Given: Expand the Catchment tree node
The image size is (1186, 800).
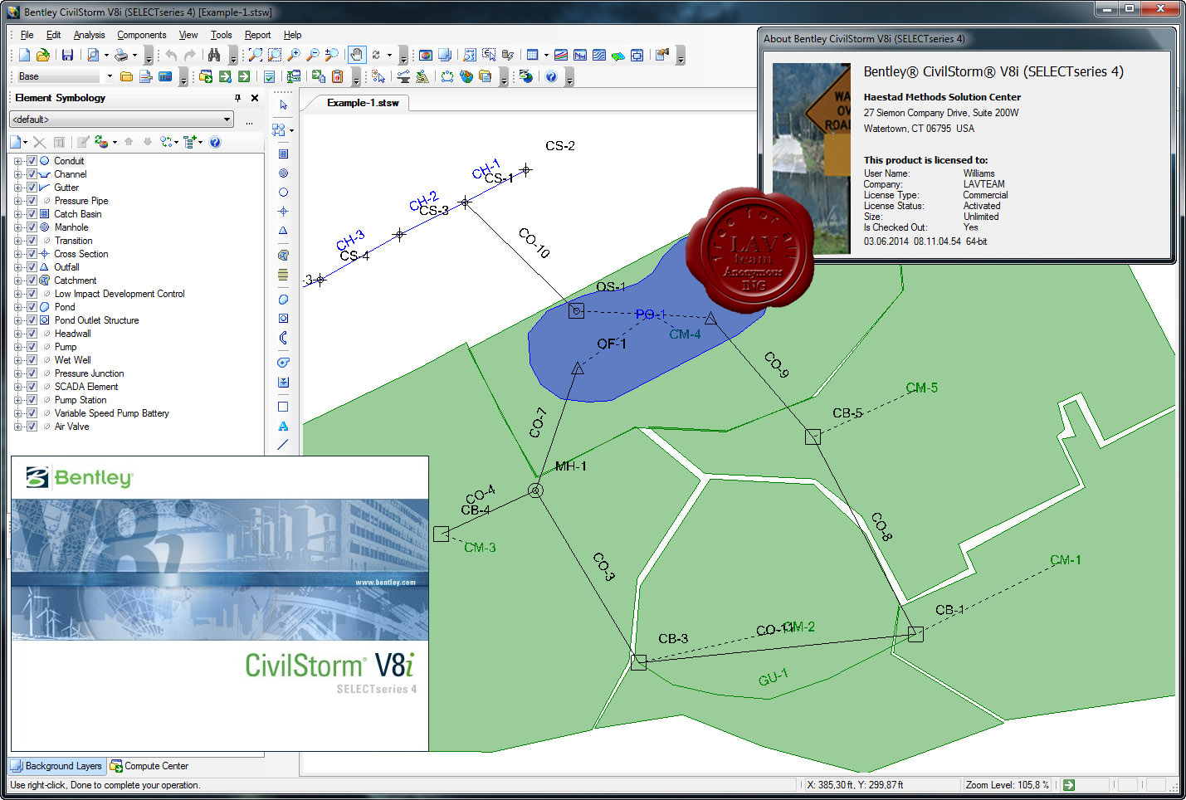Looking at the screenshot, I should [x=18, y=280].
